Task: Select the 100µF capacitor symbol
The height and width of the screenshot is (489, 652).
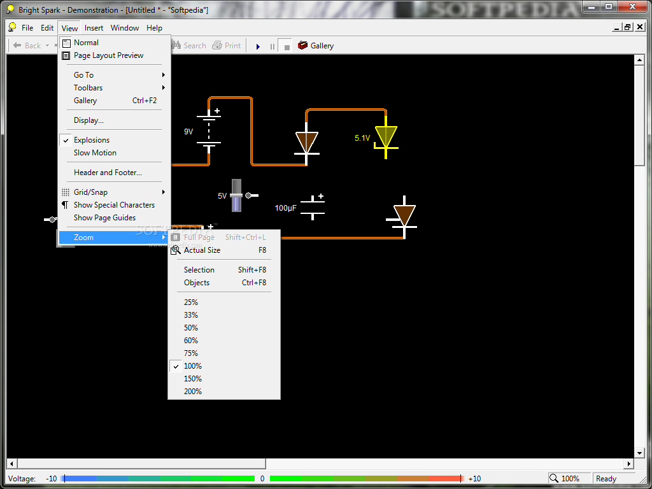Action: pyautogui.click(x=313, y=208)
